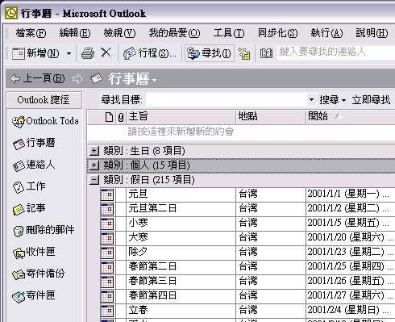
Task: Click the 立即尋找 find now button
Action: point(371,100)
